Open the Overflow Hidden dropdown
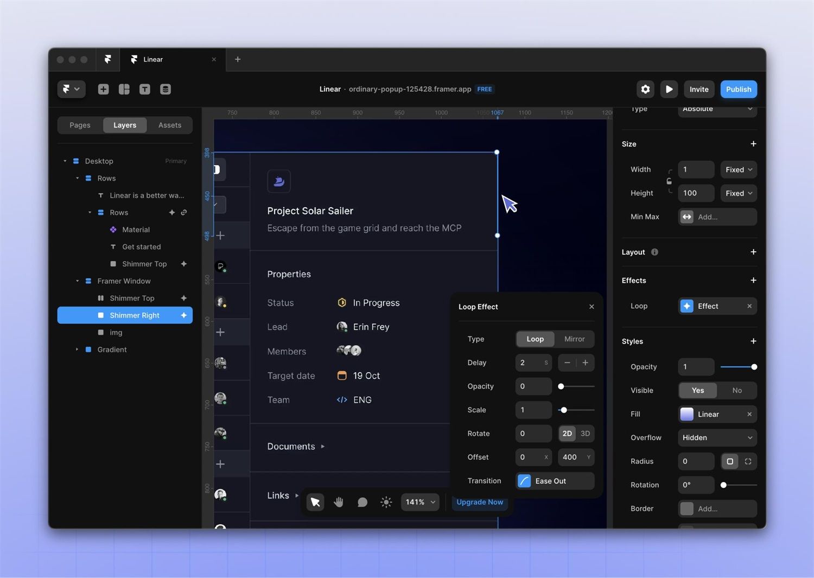Screen dimensions: 814x578 point(717,437)
